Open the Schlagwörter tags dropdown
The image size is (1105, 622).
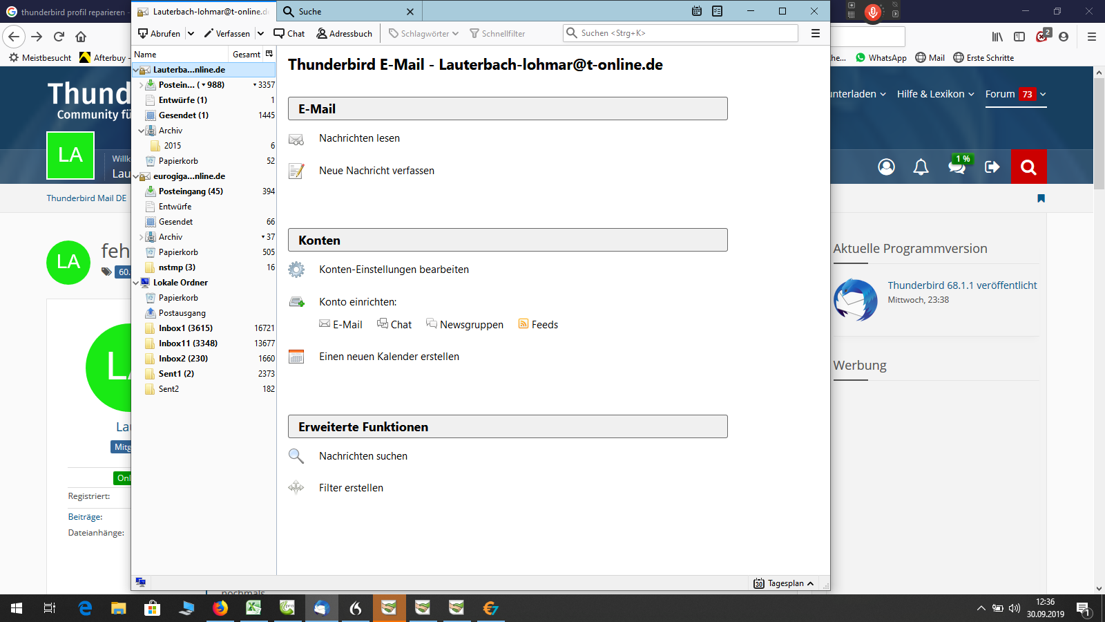coord(423,33)
